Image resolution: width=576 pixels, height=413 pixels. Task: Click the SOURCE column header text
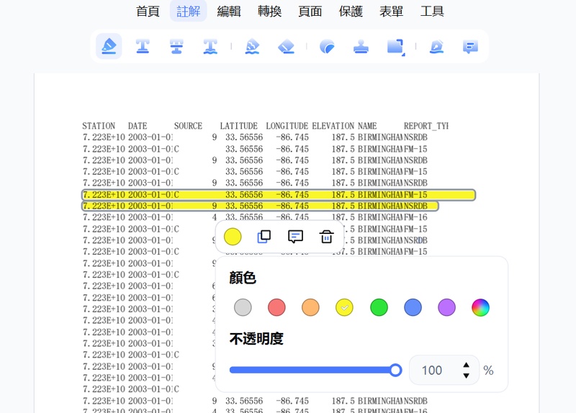(x=188, y=126)
